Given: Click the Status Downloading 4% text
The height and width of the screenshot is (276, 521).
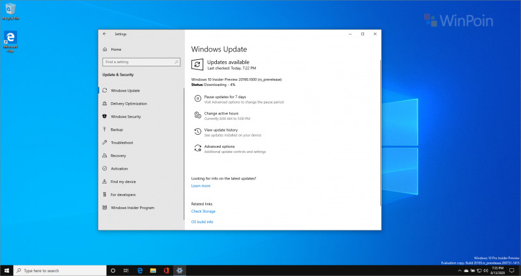Looking at the screenshot, I should pos(214,85).
